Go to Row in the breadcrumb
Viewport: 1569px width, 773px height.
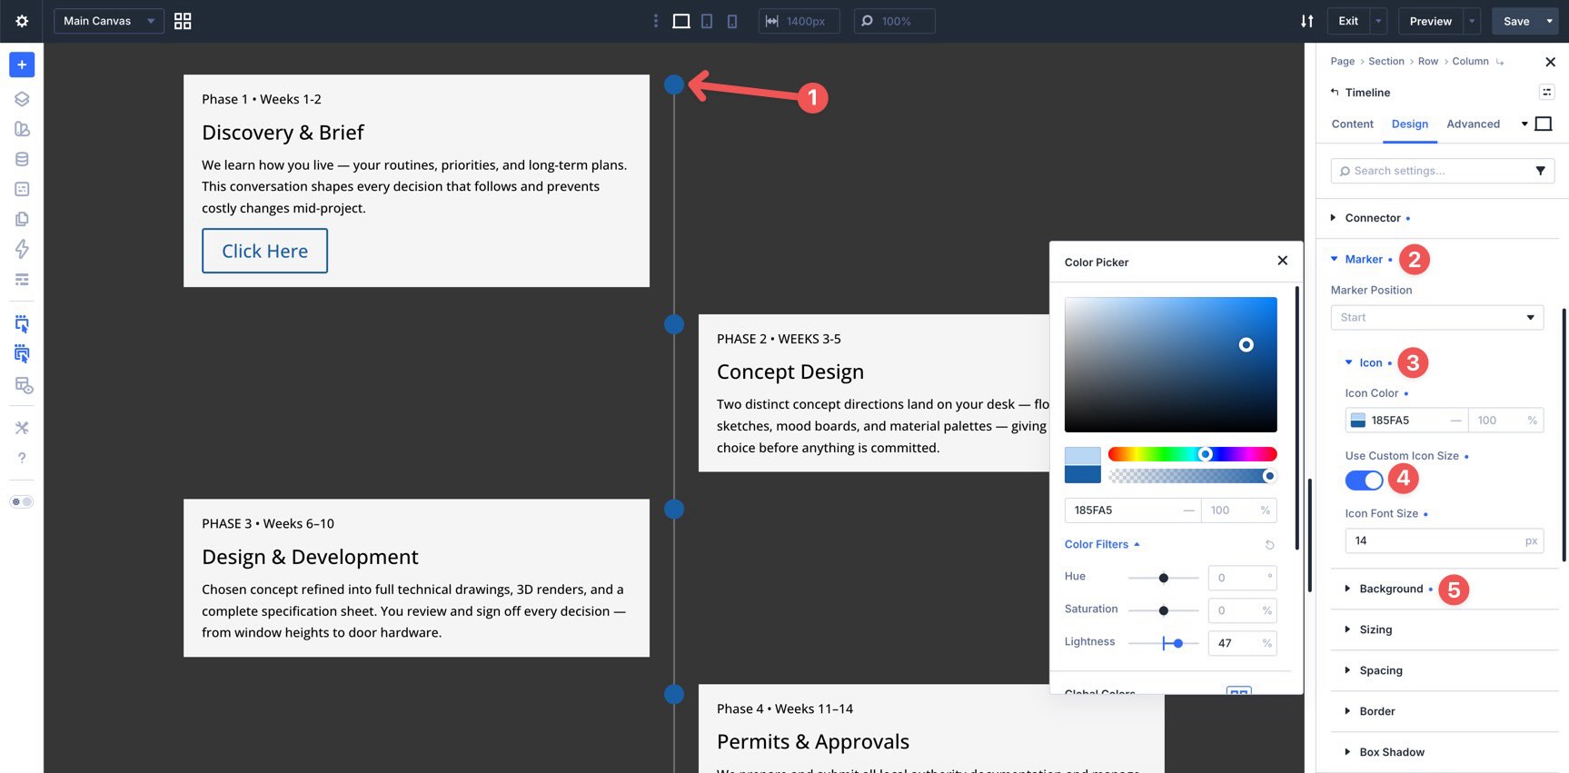pyautogui.click(x=1428, y=61)
